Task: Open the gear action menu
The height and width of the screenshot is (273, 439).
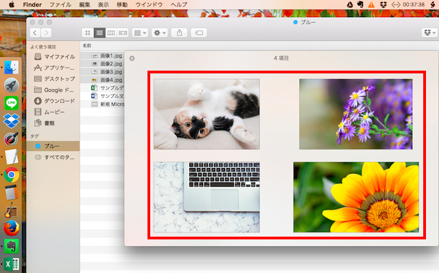Action: click(x=160, y=33)
